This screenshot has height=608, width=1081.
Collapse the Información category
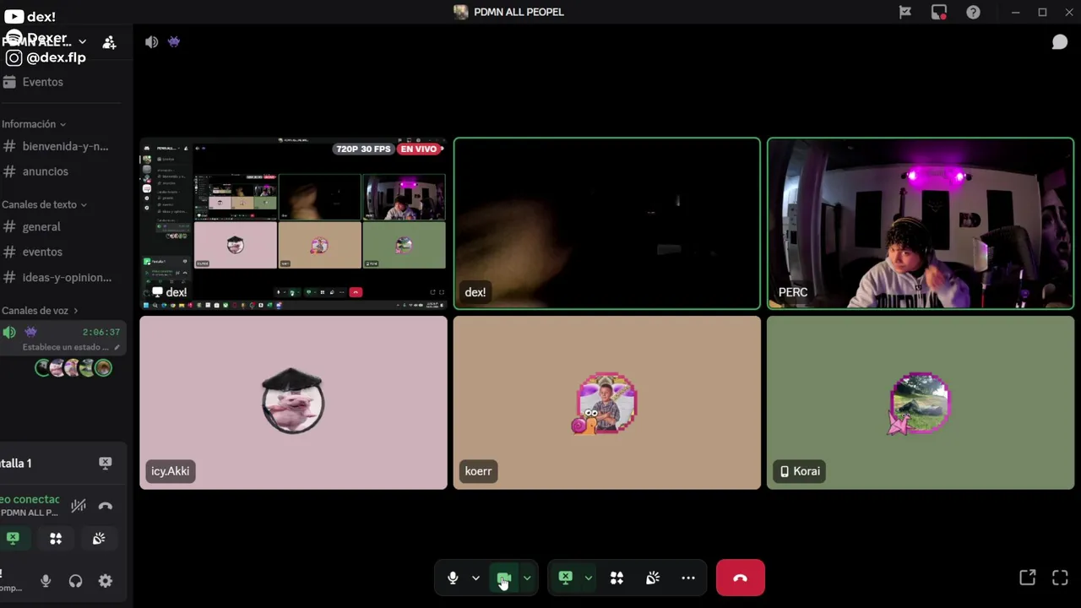click(34, 124)
